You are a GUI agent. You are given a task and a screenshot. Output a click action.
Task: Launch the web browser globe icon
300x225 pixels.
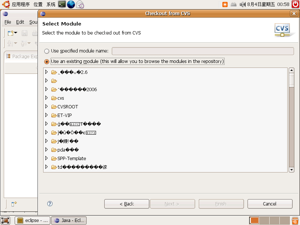pos(71,4)
